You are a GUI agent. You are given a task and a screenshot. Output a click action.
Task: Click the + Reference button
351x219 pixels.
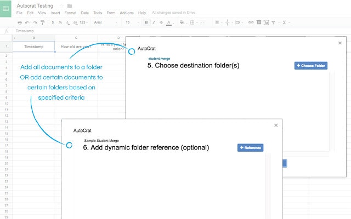[x=250, y=148]
